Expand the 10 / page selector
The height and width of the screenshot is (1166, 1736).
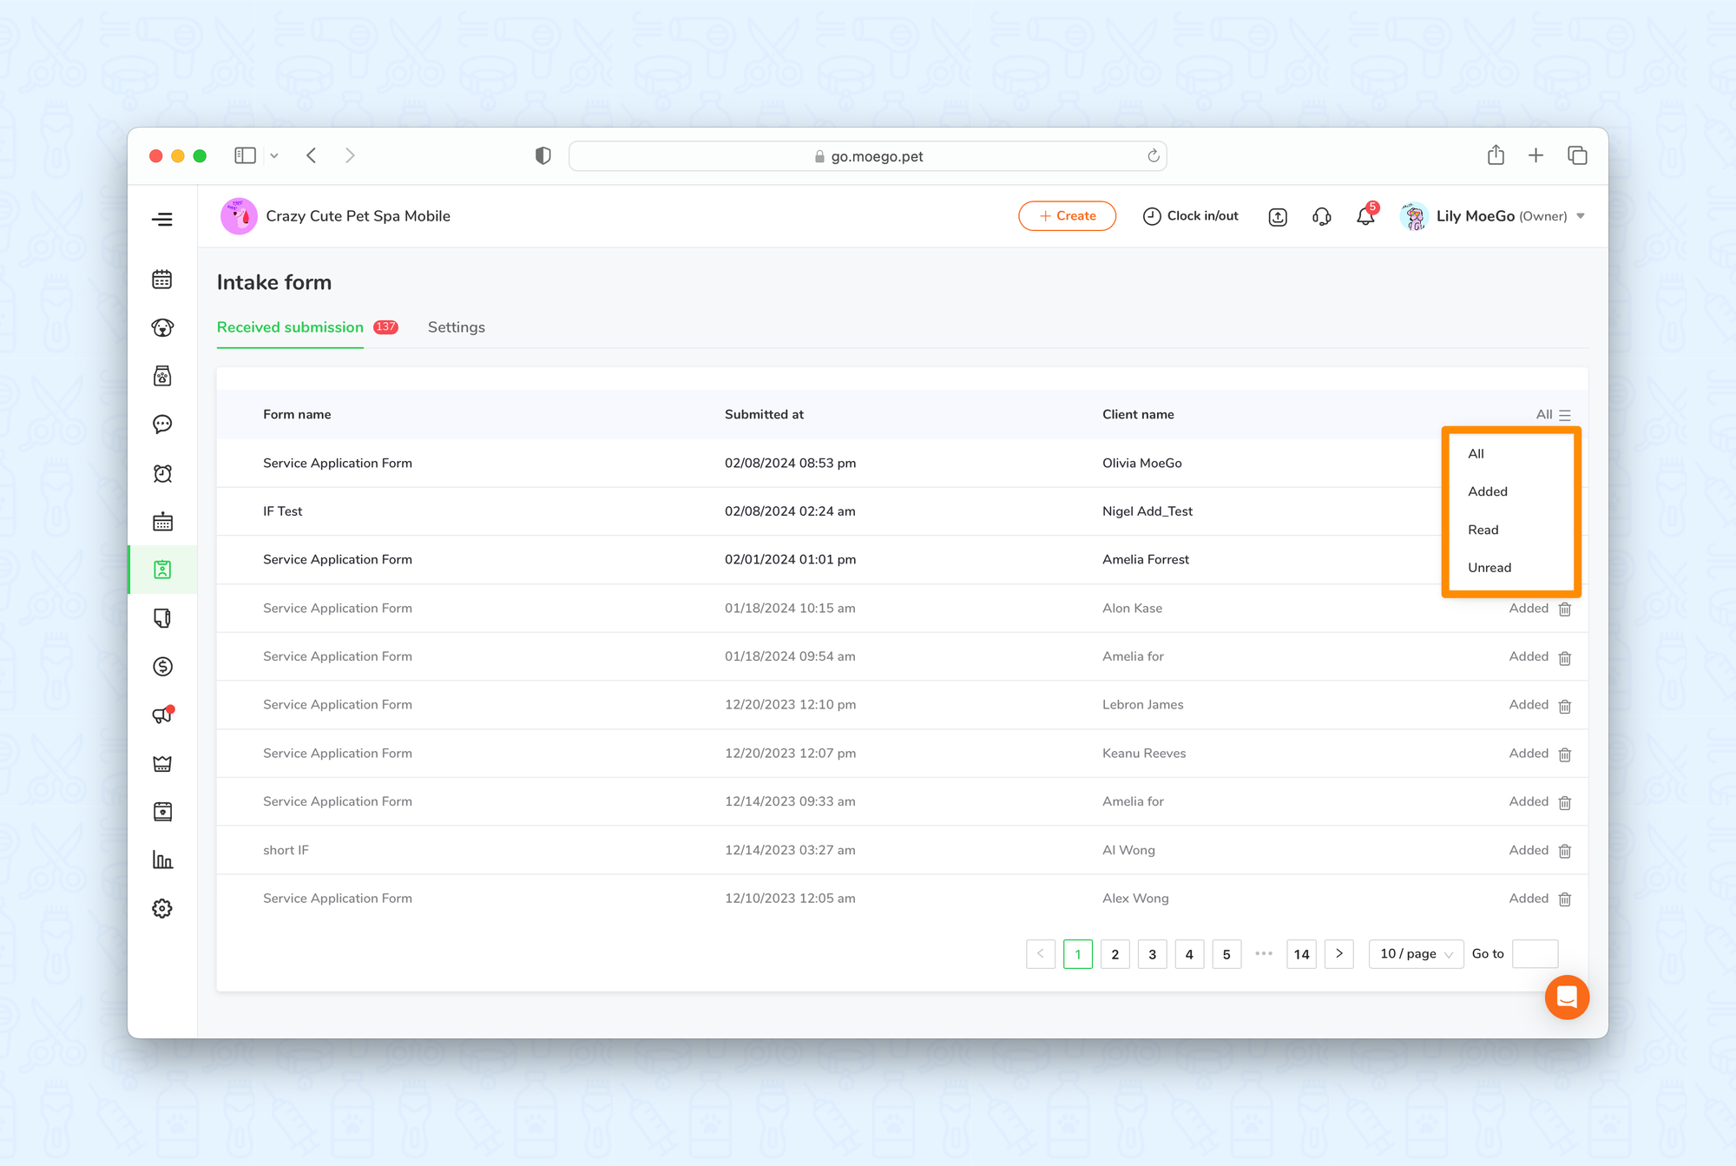point(1416,954)
